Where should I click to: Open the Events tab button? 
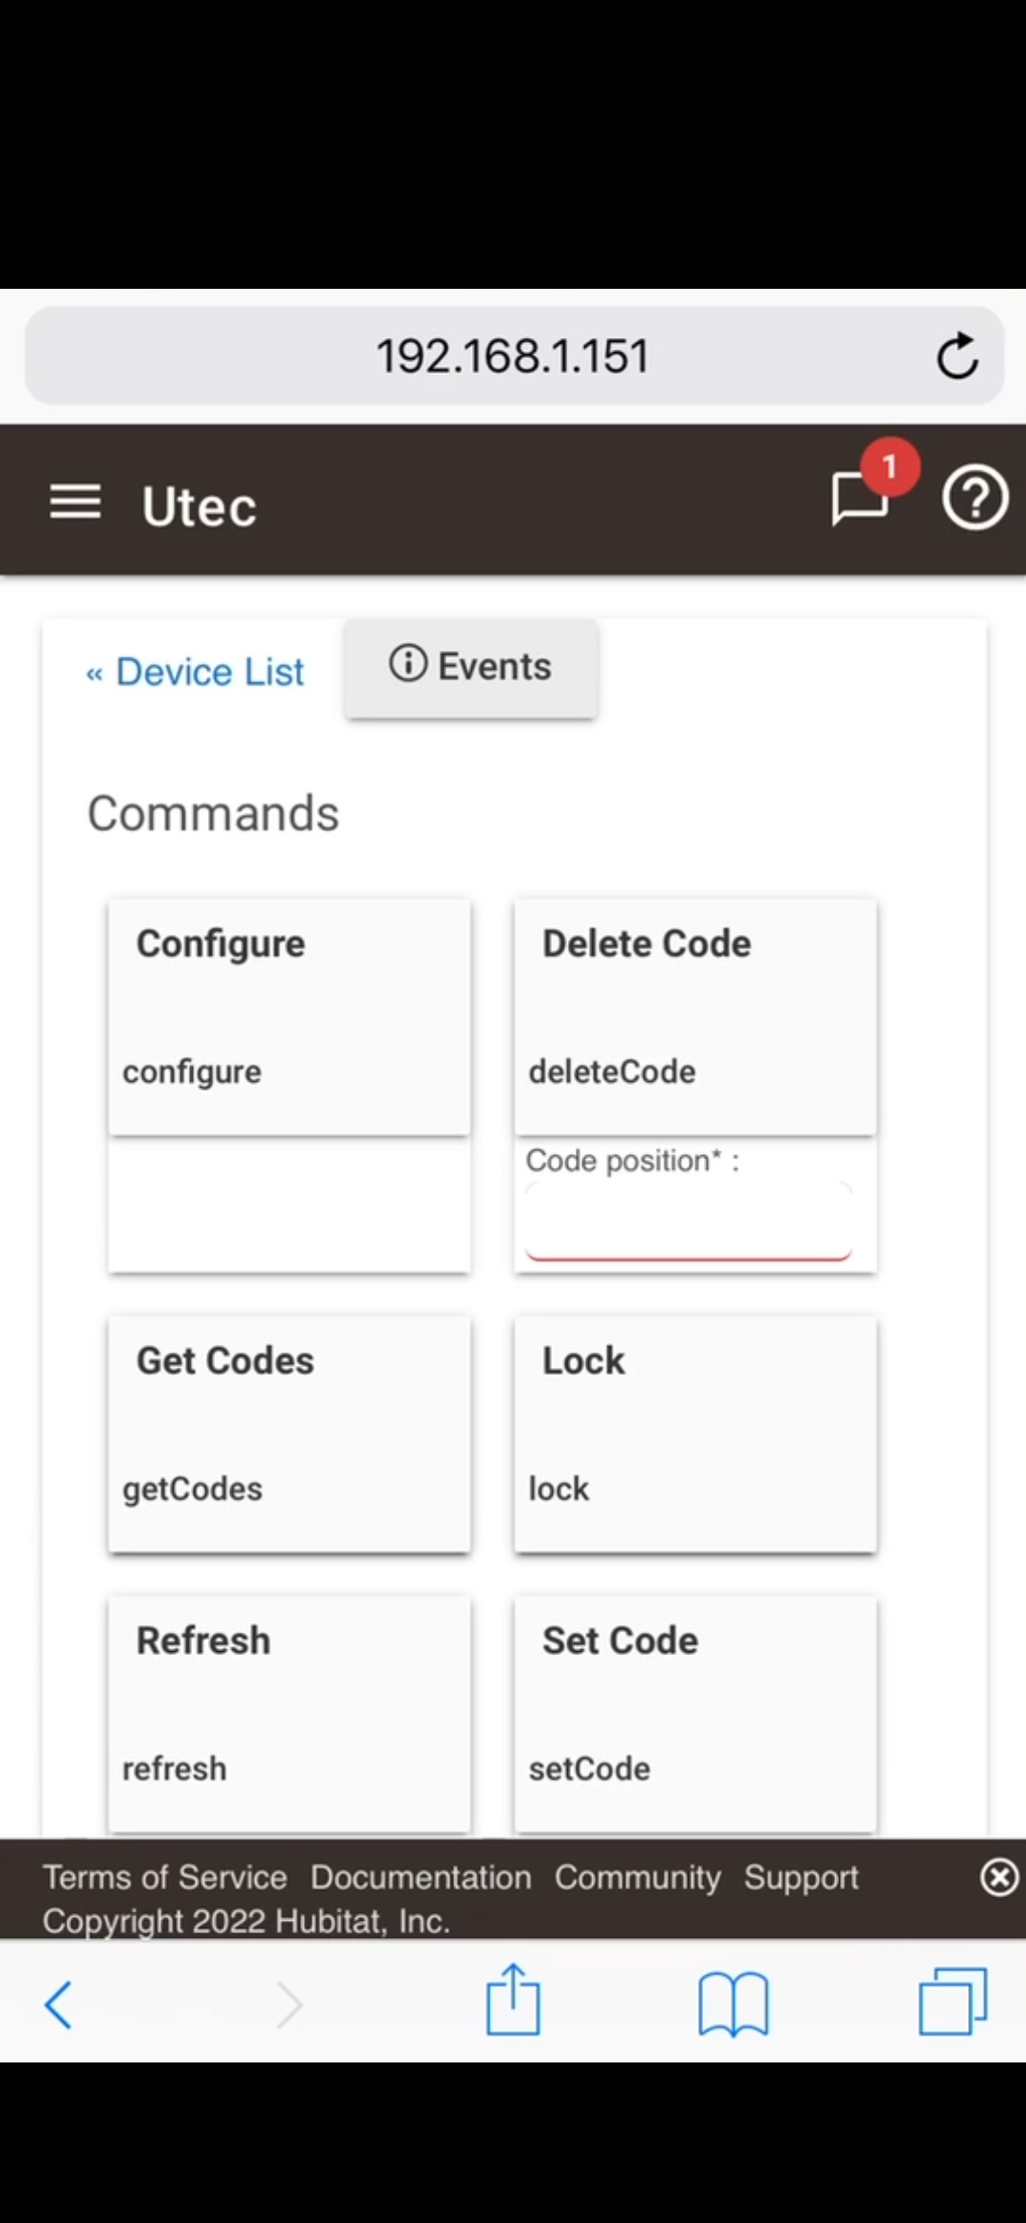click(x=471, y=667)
